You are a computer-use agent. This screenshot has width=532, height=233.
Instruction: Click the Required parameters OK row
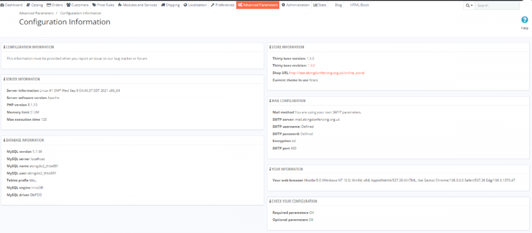pyautogui.click(x=293, y=212)
